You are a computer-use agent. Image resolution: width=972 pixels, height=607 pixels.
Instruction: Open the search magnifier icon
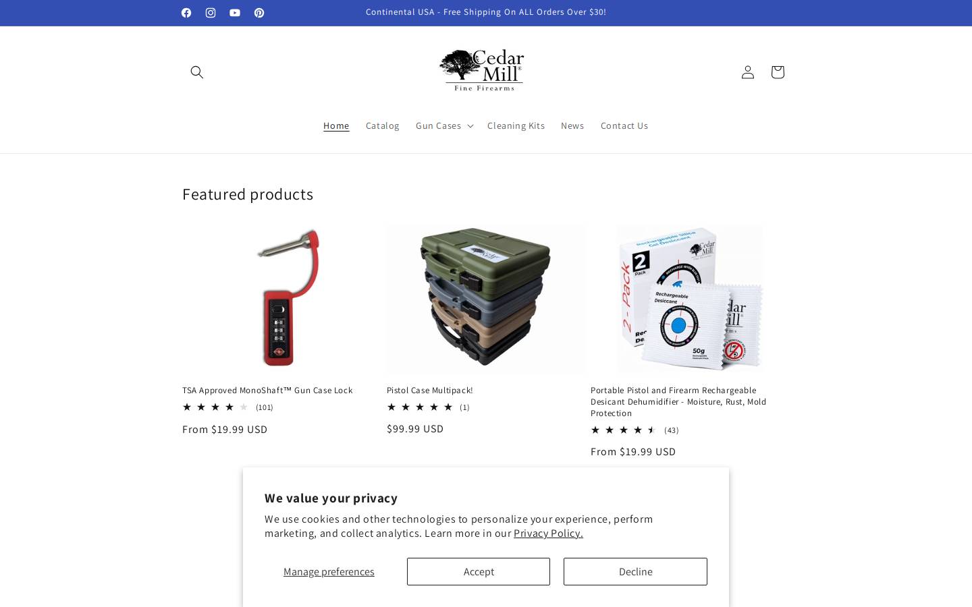tap(197, 72)
